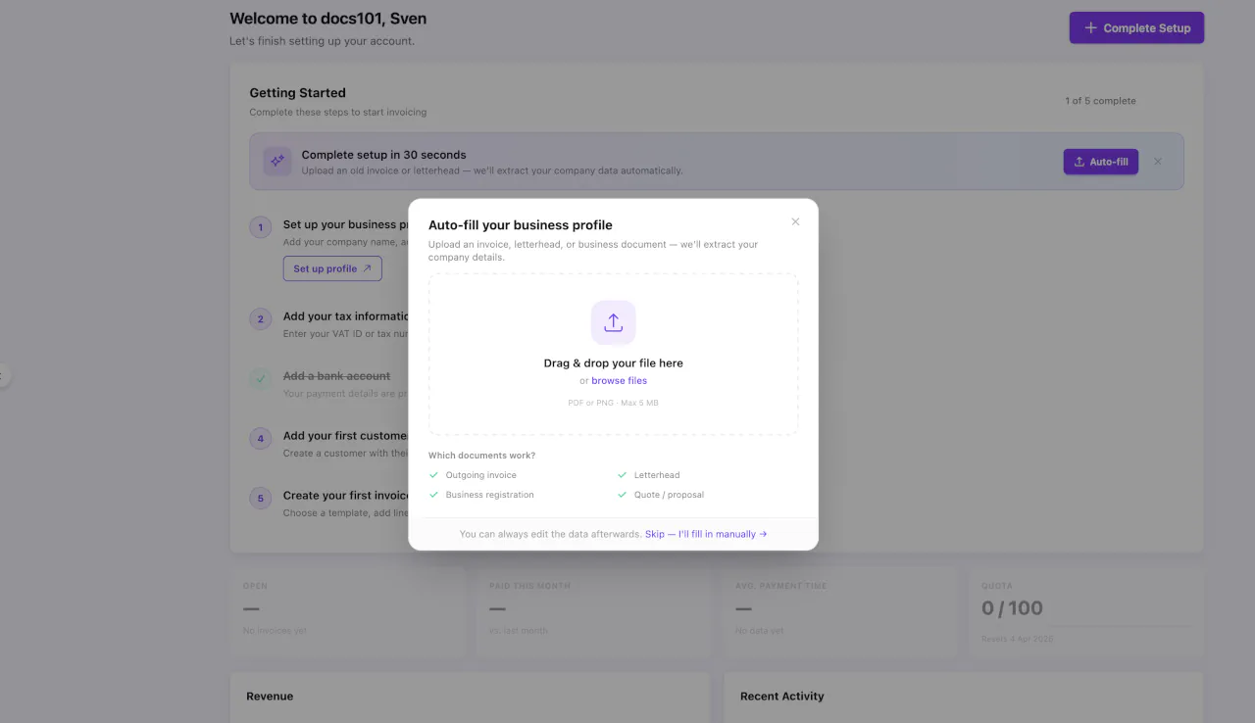
Task: Click the plus icon on Complete Setup
Action: 1090,27
